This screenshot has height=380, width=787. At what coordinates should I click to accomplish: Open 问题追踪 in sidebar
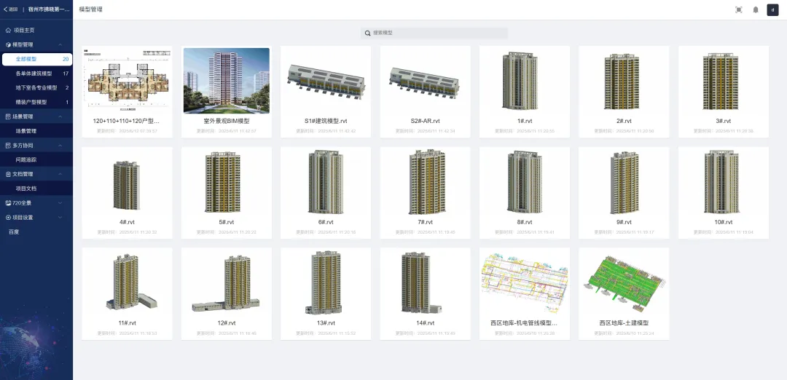click(x=26, y=159)
